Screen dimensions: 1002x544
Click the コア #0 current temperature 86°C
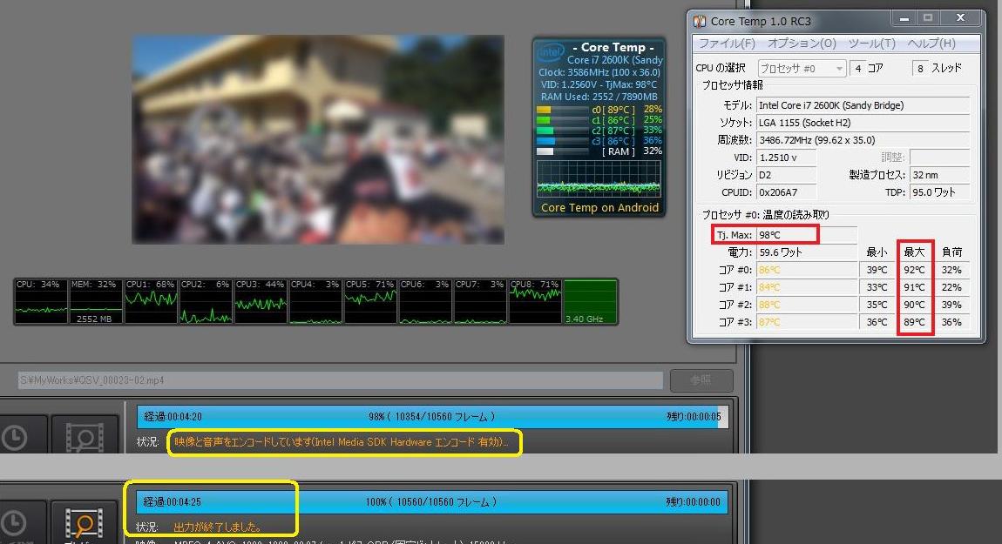(x=806, y=270)
